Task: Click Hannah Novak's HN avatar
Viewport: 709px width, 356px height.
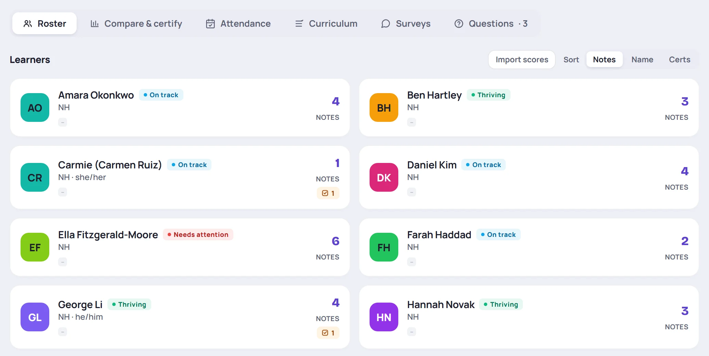Action: 384,317
